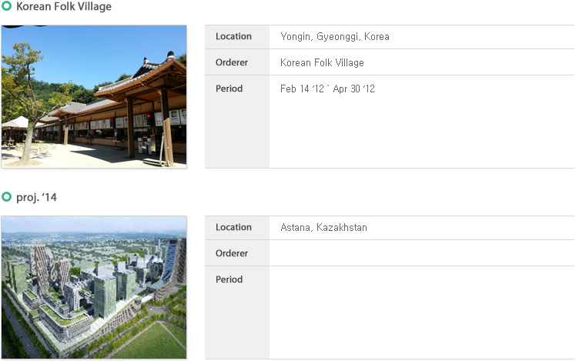Screen dimensions: 576x361
Task: Click the Period label in Korean Folk Village table
Action: (x=229, y=89)
